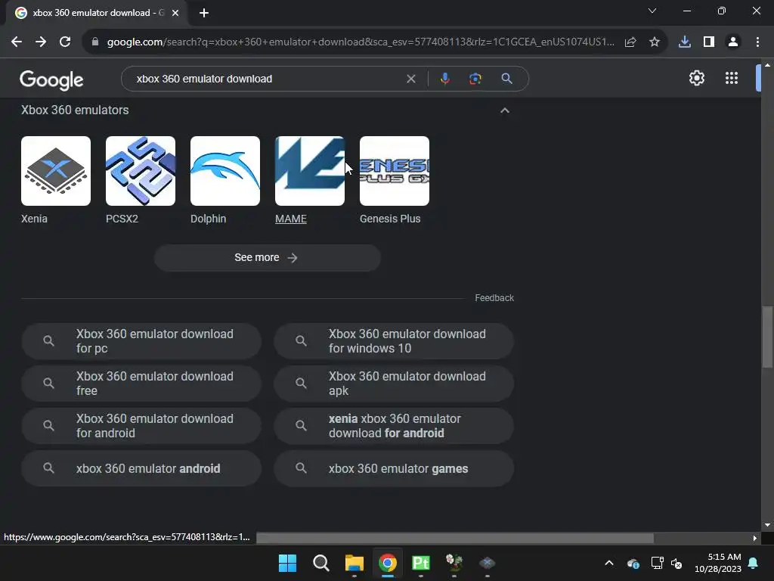The width and height of the screenshot is (774, 581).
Task: Open the MAME emulator thumbnail
Action: pos(310,171)
